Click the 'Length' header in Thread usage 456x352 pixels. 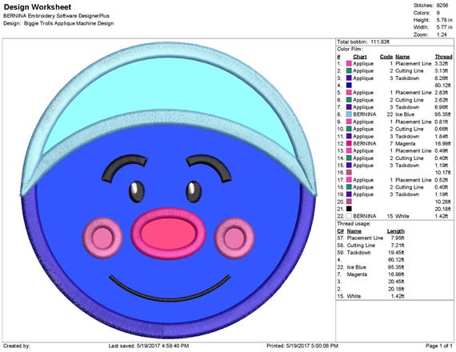[395, 231]
